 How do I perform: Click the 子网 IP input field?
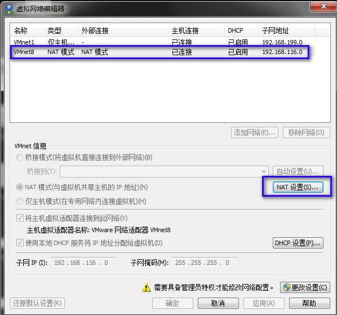83,263
